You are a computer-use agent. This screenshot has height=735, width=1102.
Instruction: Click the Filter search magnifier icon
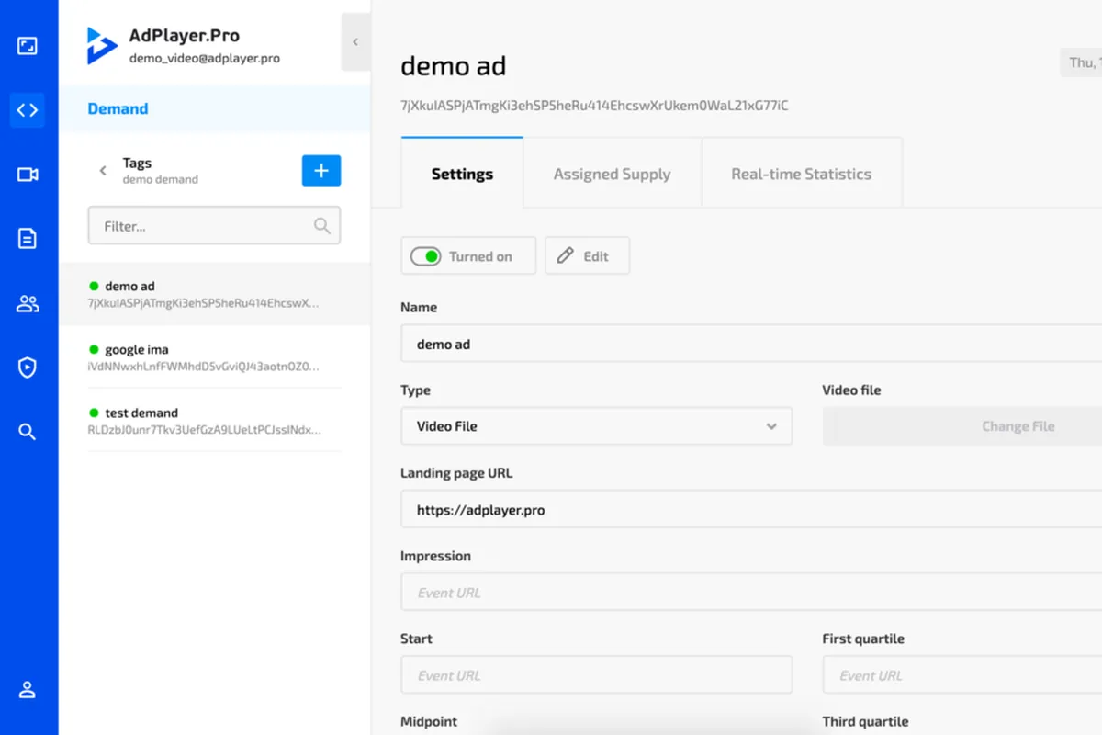coord(322,226)
